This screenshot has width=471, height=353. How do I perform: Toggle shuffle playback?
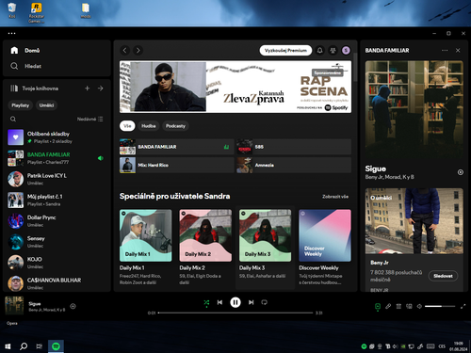206,302
